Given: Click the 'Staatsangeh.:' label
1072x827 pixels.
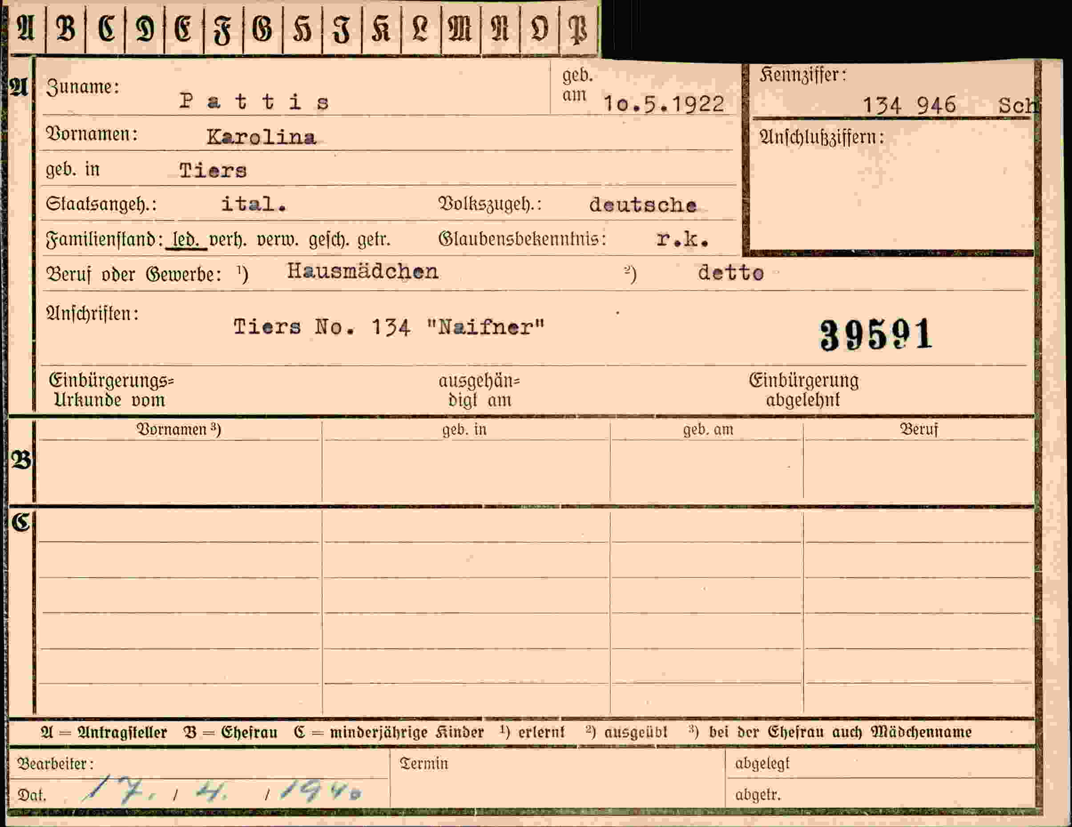Looking at the screenshot, I should [x=101, y=204].
